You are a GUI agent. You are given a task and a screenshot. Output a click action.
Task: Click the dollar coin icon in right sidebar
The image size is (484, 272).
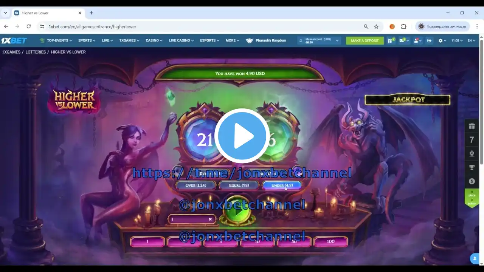(472, 181)
